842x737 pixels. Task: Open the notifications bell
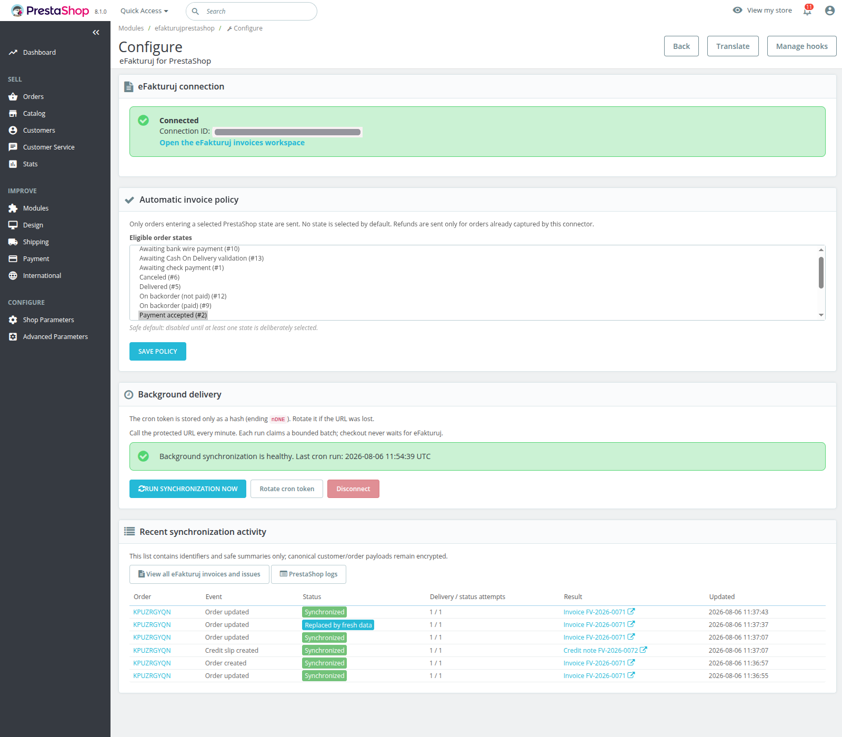(807, 11)
